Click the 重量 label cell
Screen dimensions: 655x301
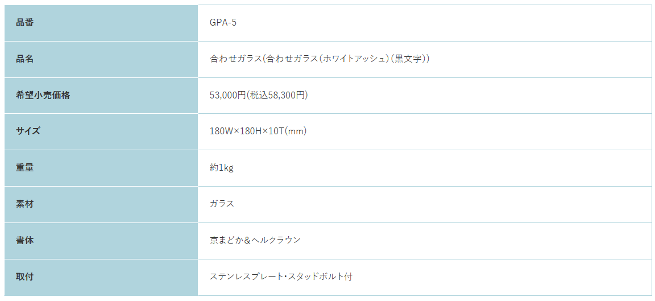click(101, 168)
